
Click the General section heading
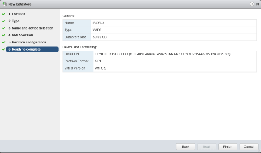(69, 16)
